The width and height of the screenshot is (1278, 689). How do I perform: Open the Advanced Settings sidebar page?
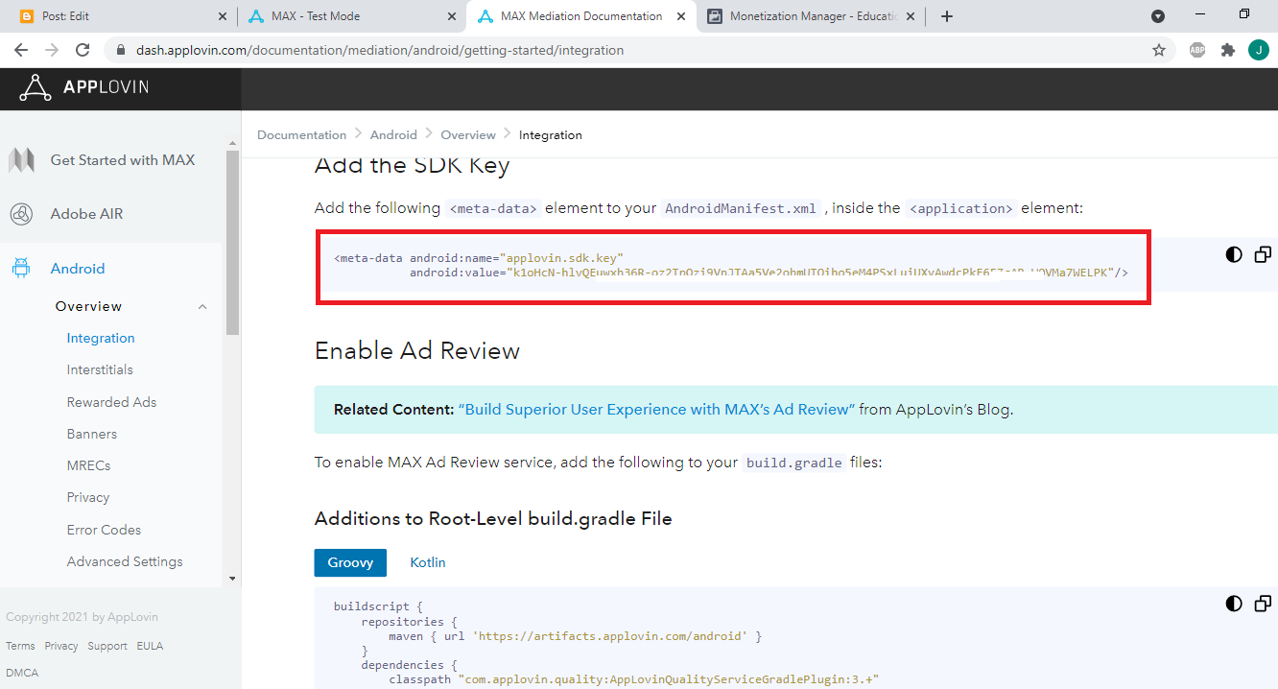[x=125, y=561]
